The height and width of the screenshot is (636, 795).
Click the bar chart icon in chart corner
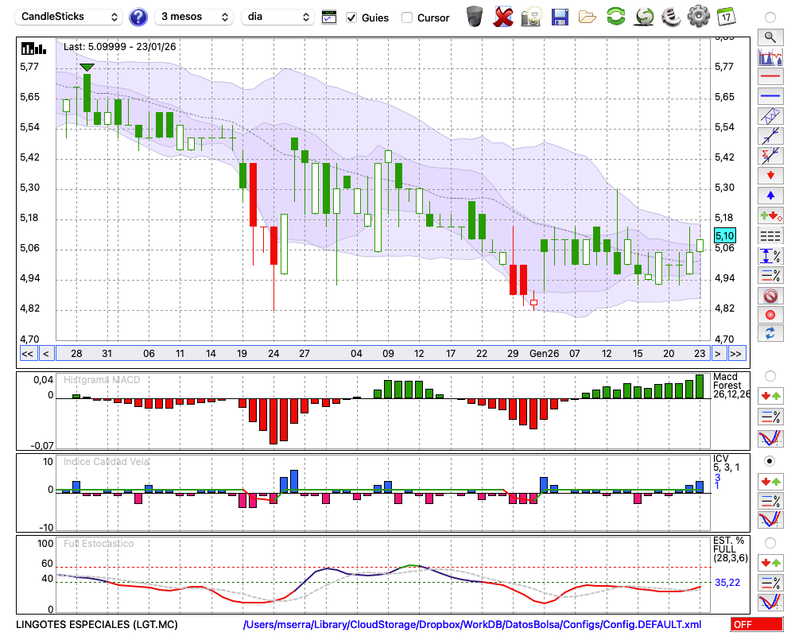34,48
